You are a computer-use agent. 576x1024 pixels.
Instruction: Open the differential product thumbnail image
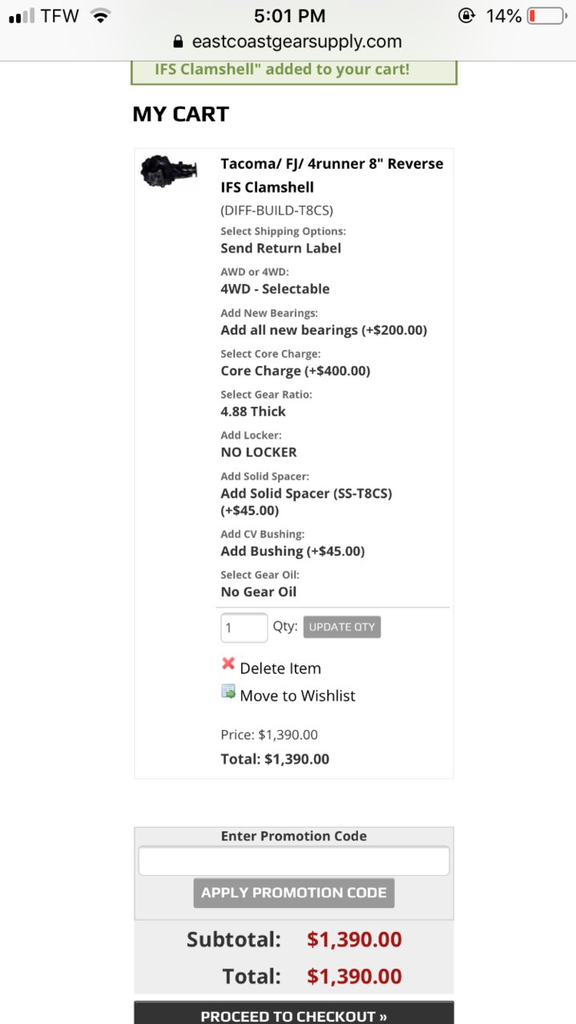point(169,171)
